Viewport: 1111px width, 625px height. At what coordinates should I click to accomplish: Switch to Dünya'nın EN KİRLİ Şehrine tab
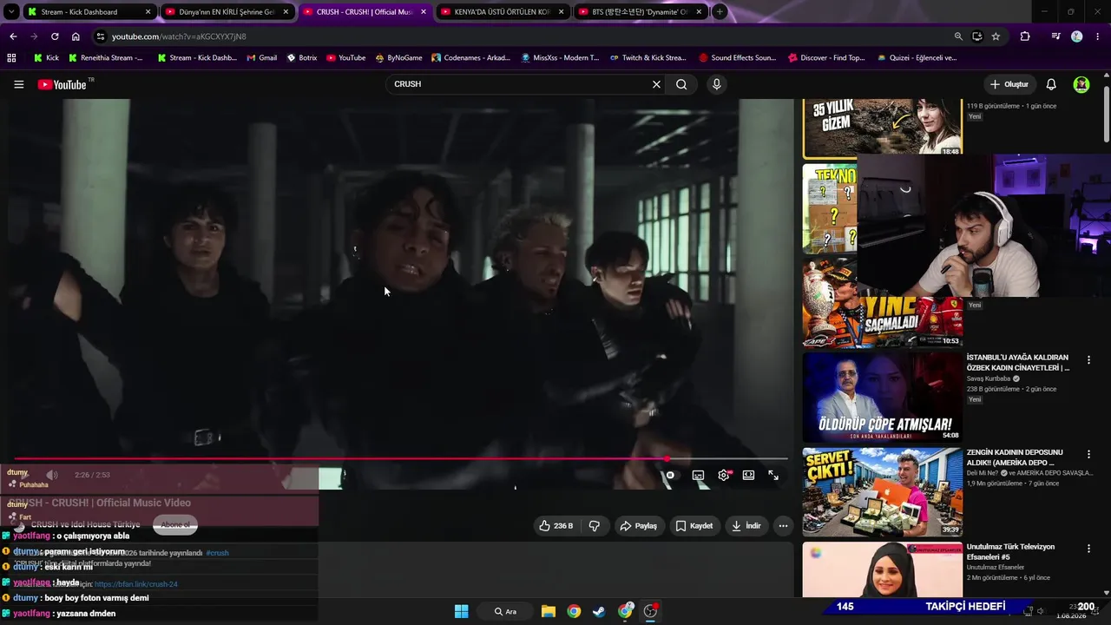(226, 12)
